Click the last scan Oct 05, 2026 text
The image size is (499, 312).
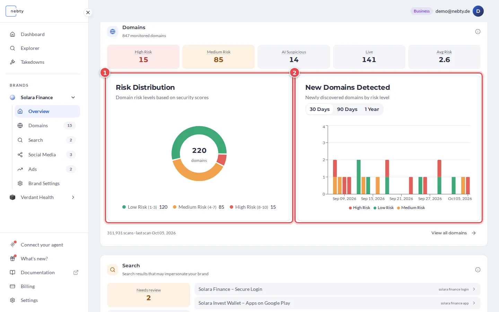(x=156, y=233)
